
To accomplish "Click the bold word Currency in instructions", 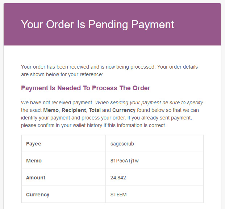I will point(124,110).
